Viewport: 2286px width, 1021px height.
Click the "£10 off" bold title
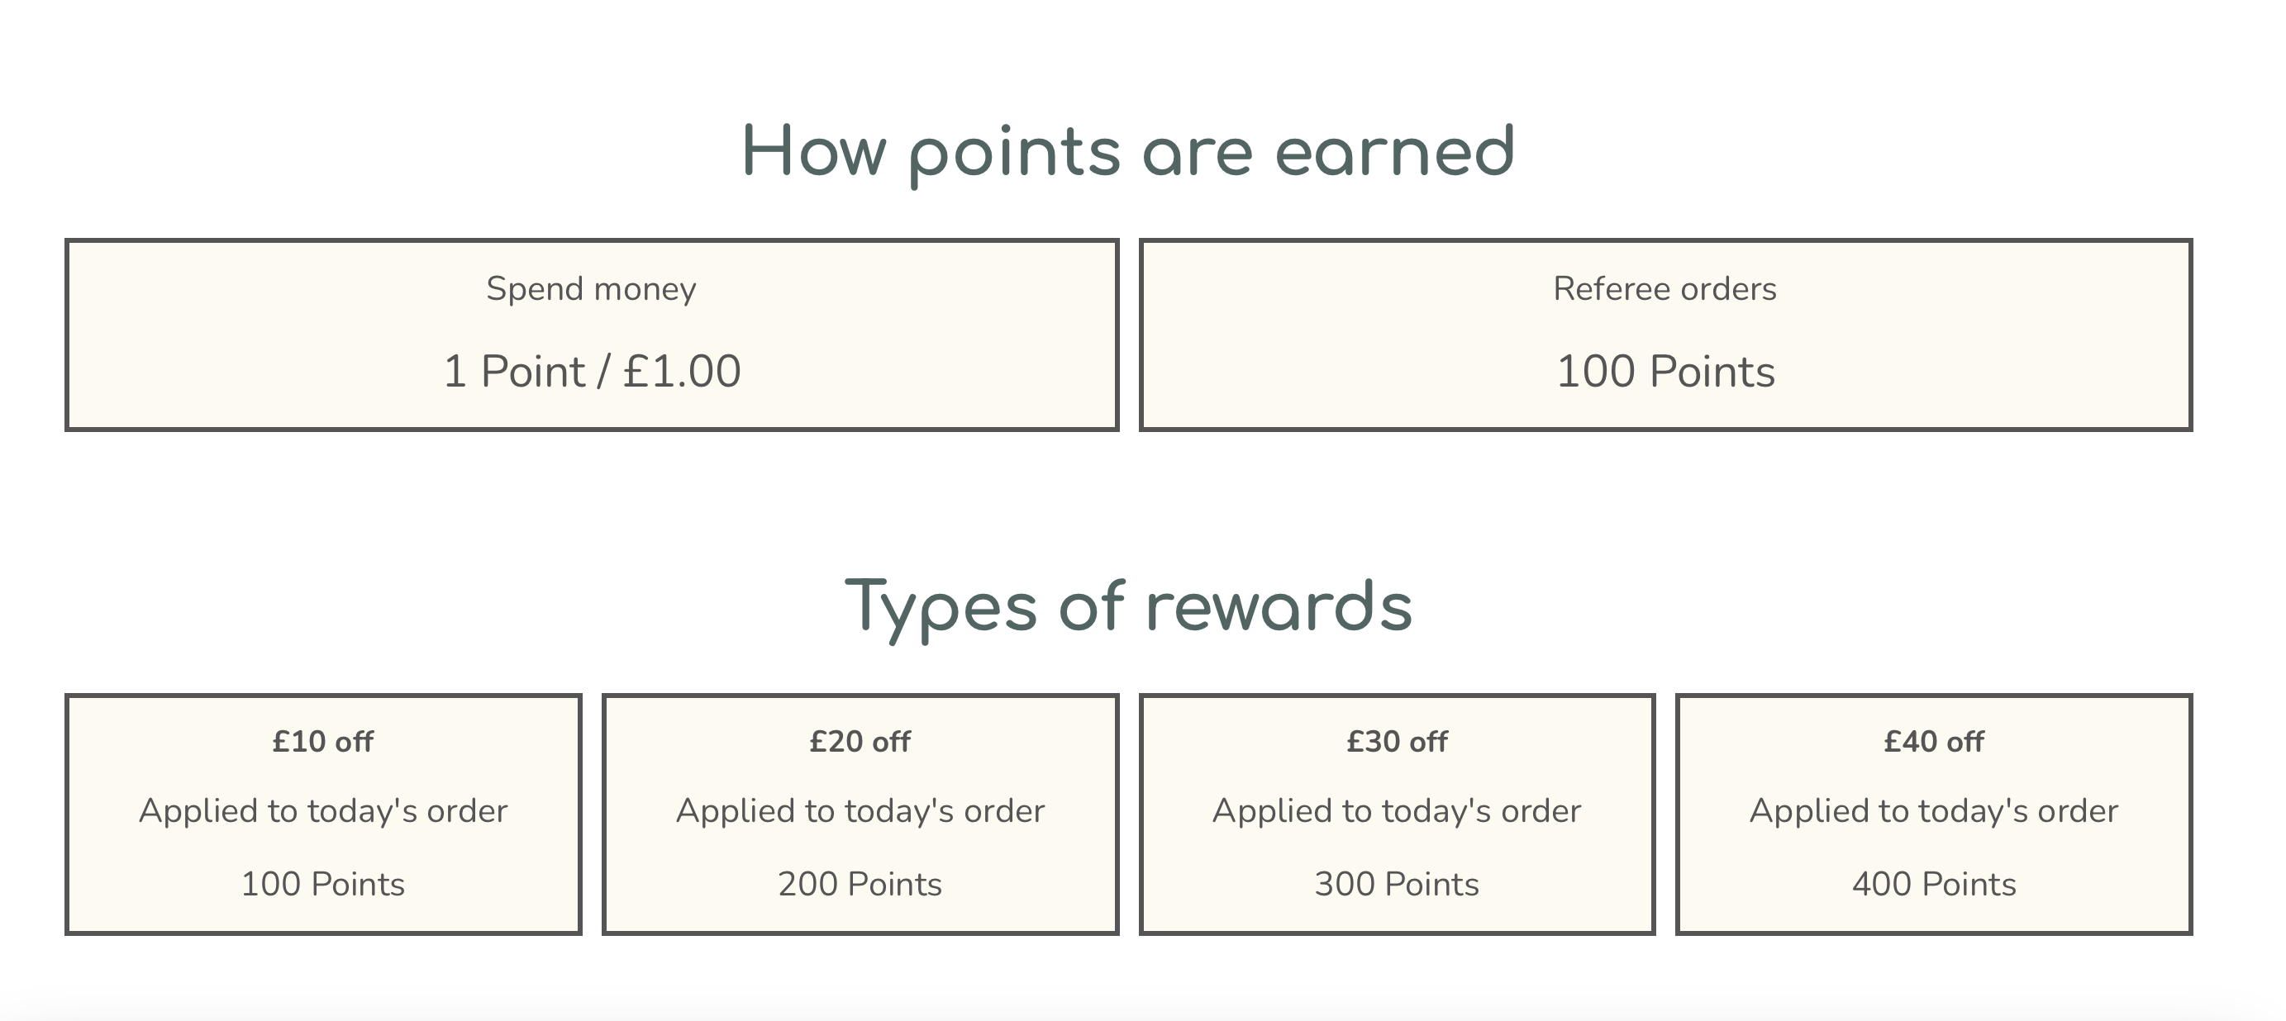click(323, 741)
